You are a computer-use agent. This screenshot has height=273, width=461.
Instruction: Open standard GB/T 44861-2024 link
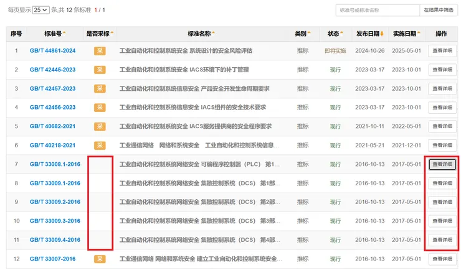(52, 51)
